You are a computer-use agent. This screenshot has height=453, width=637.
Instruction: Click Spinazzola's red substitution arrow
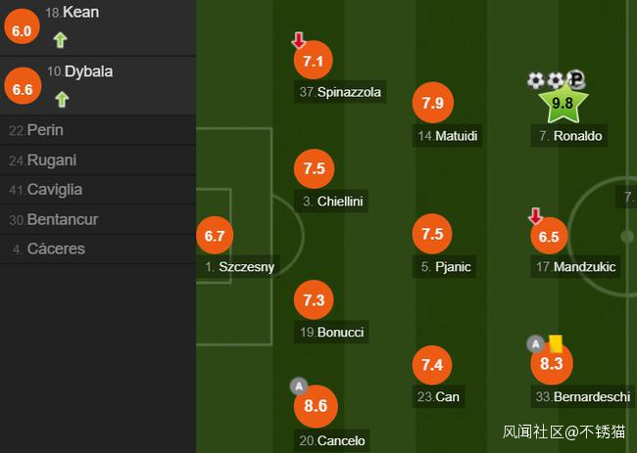pos(299,40)
